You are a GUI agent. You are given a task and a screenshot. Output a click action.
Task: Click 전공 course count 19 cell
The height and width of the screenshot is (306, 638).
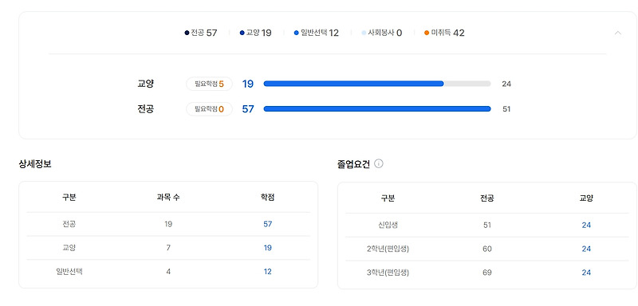tap(168, 224)
